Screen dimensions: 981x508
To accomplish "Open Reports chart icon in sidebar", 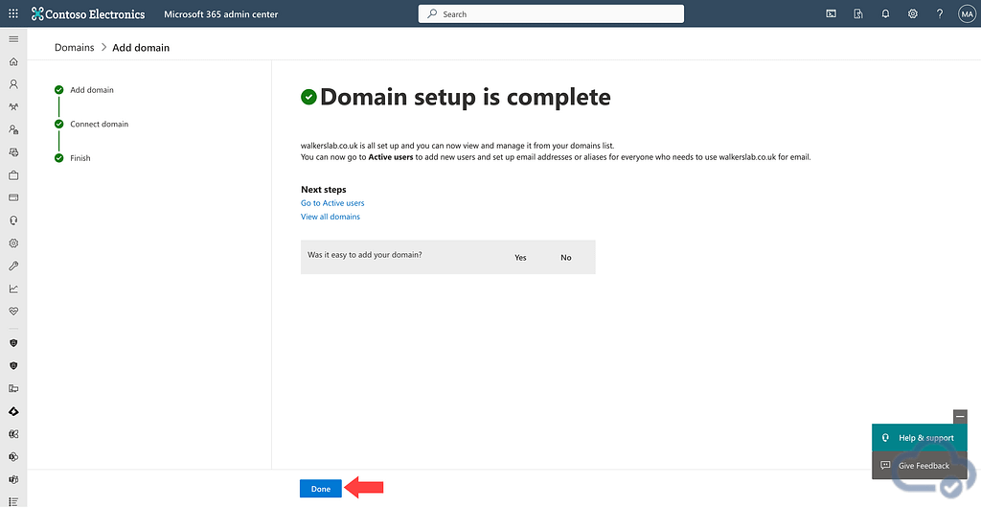I will click(x=13, y=289).
